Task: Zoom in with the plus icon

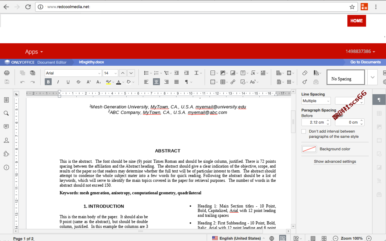Action: 369,238
